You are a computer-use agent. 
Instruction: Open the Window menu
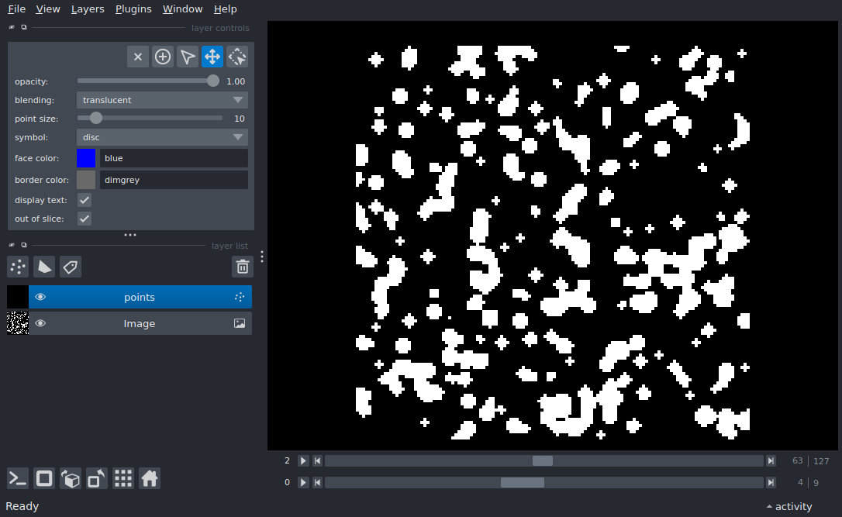tap(182, 9)
